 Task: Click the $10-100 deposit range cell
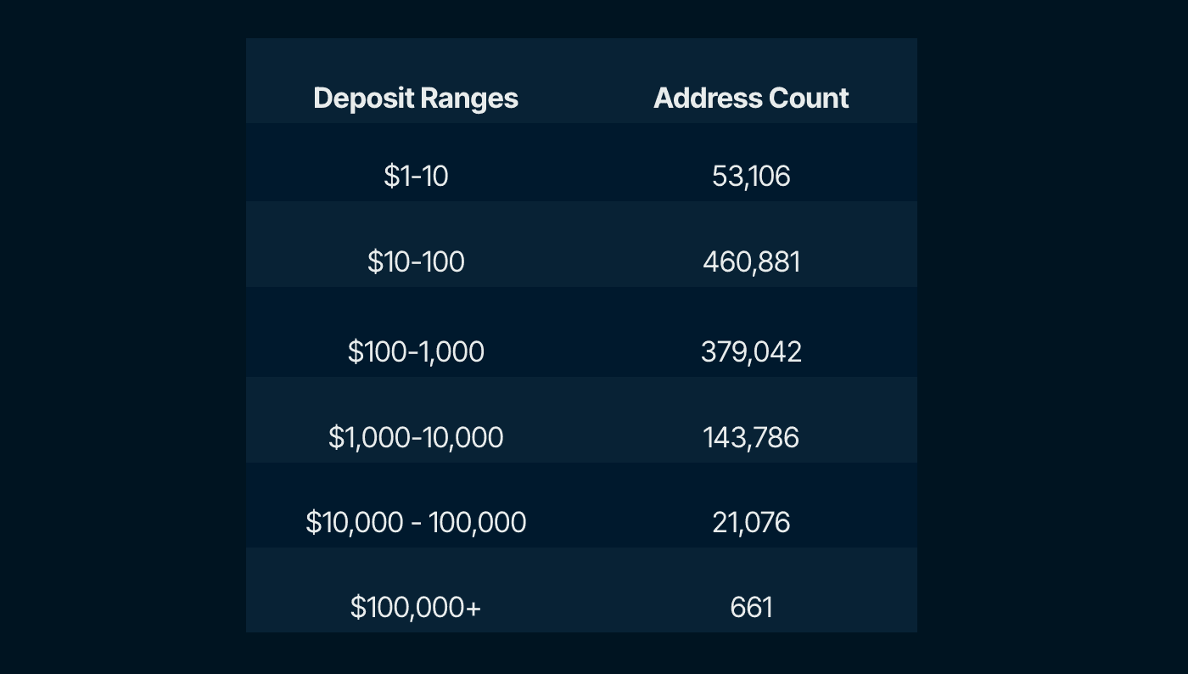click(416, 261)
